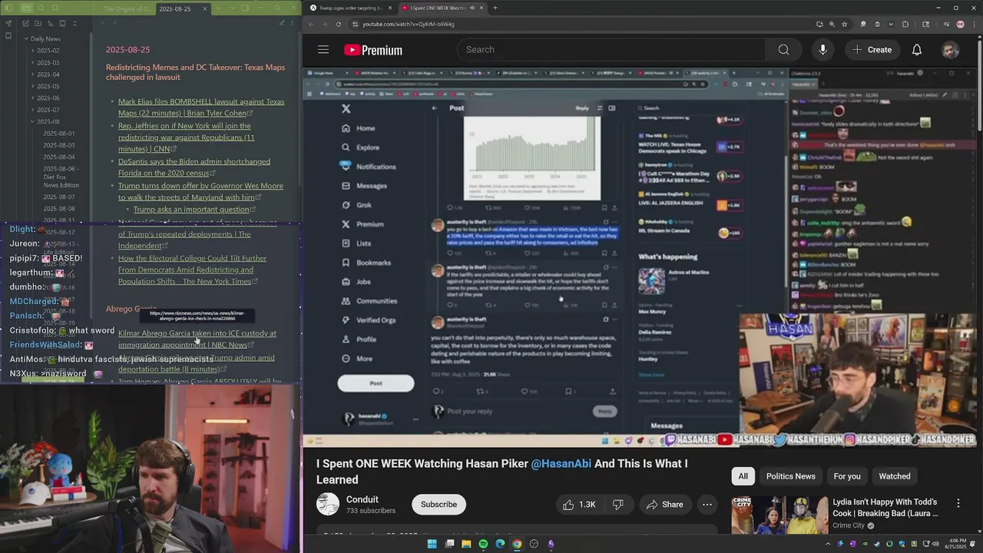Open Obsidian search magnifier icon
The width and height of the screenshot is (983, 553).
39,8
